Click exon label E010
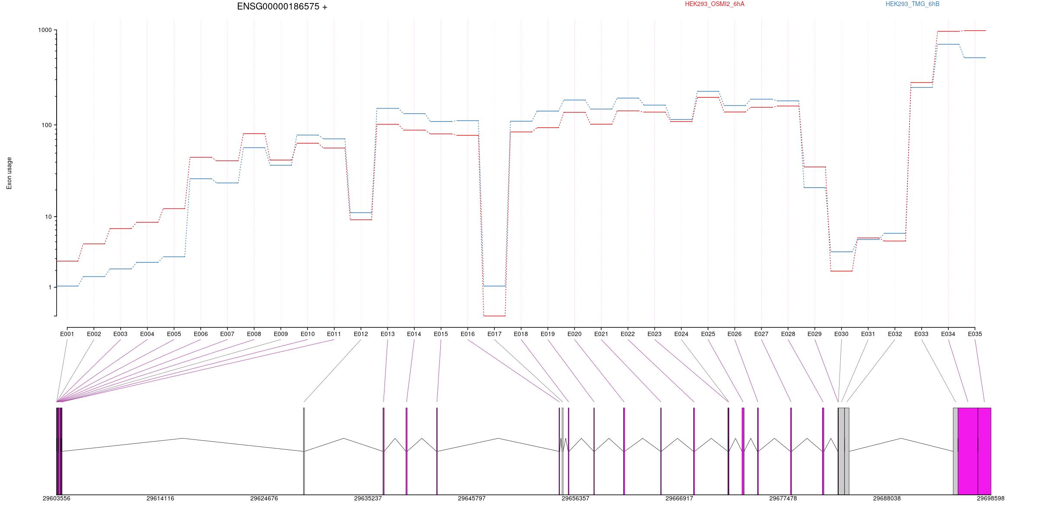Image resolution: width=1038 pixels, height=519 pixels. click(308, 334)
